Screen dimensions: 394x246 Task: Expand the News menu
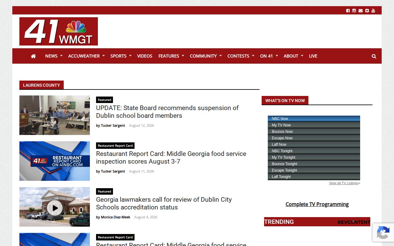click(54, 56)
